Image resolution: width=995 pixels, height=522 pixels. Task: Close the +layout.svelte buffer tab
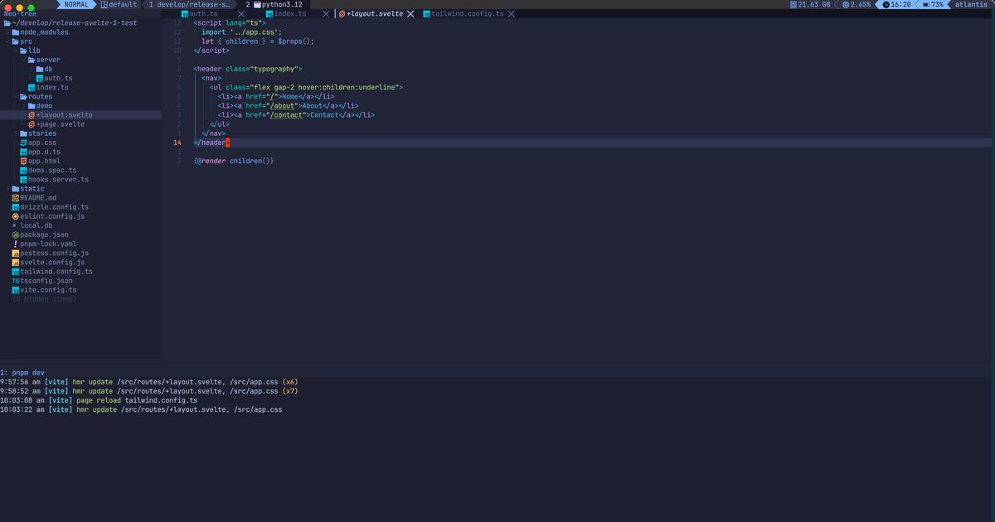(410, 14)
